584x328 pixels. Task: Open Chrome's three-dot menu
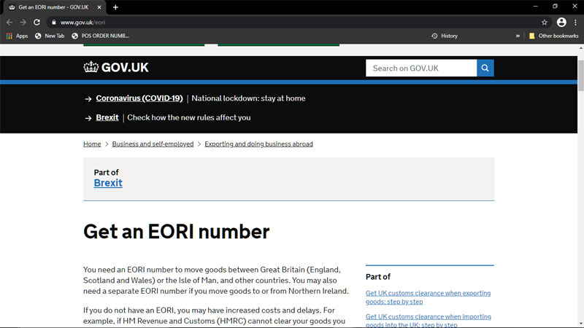point(575,23)
